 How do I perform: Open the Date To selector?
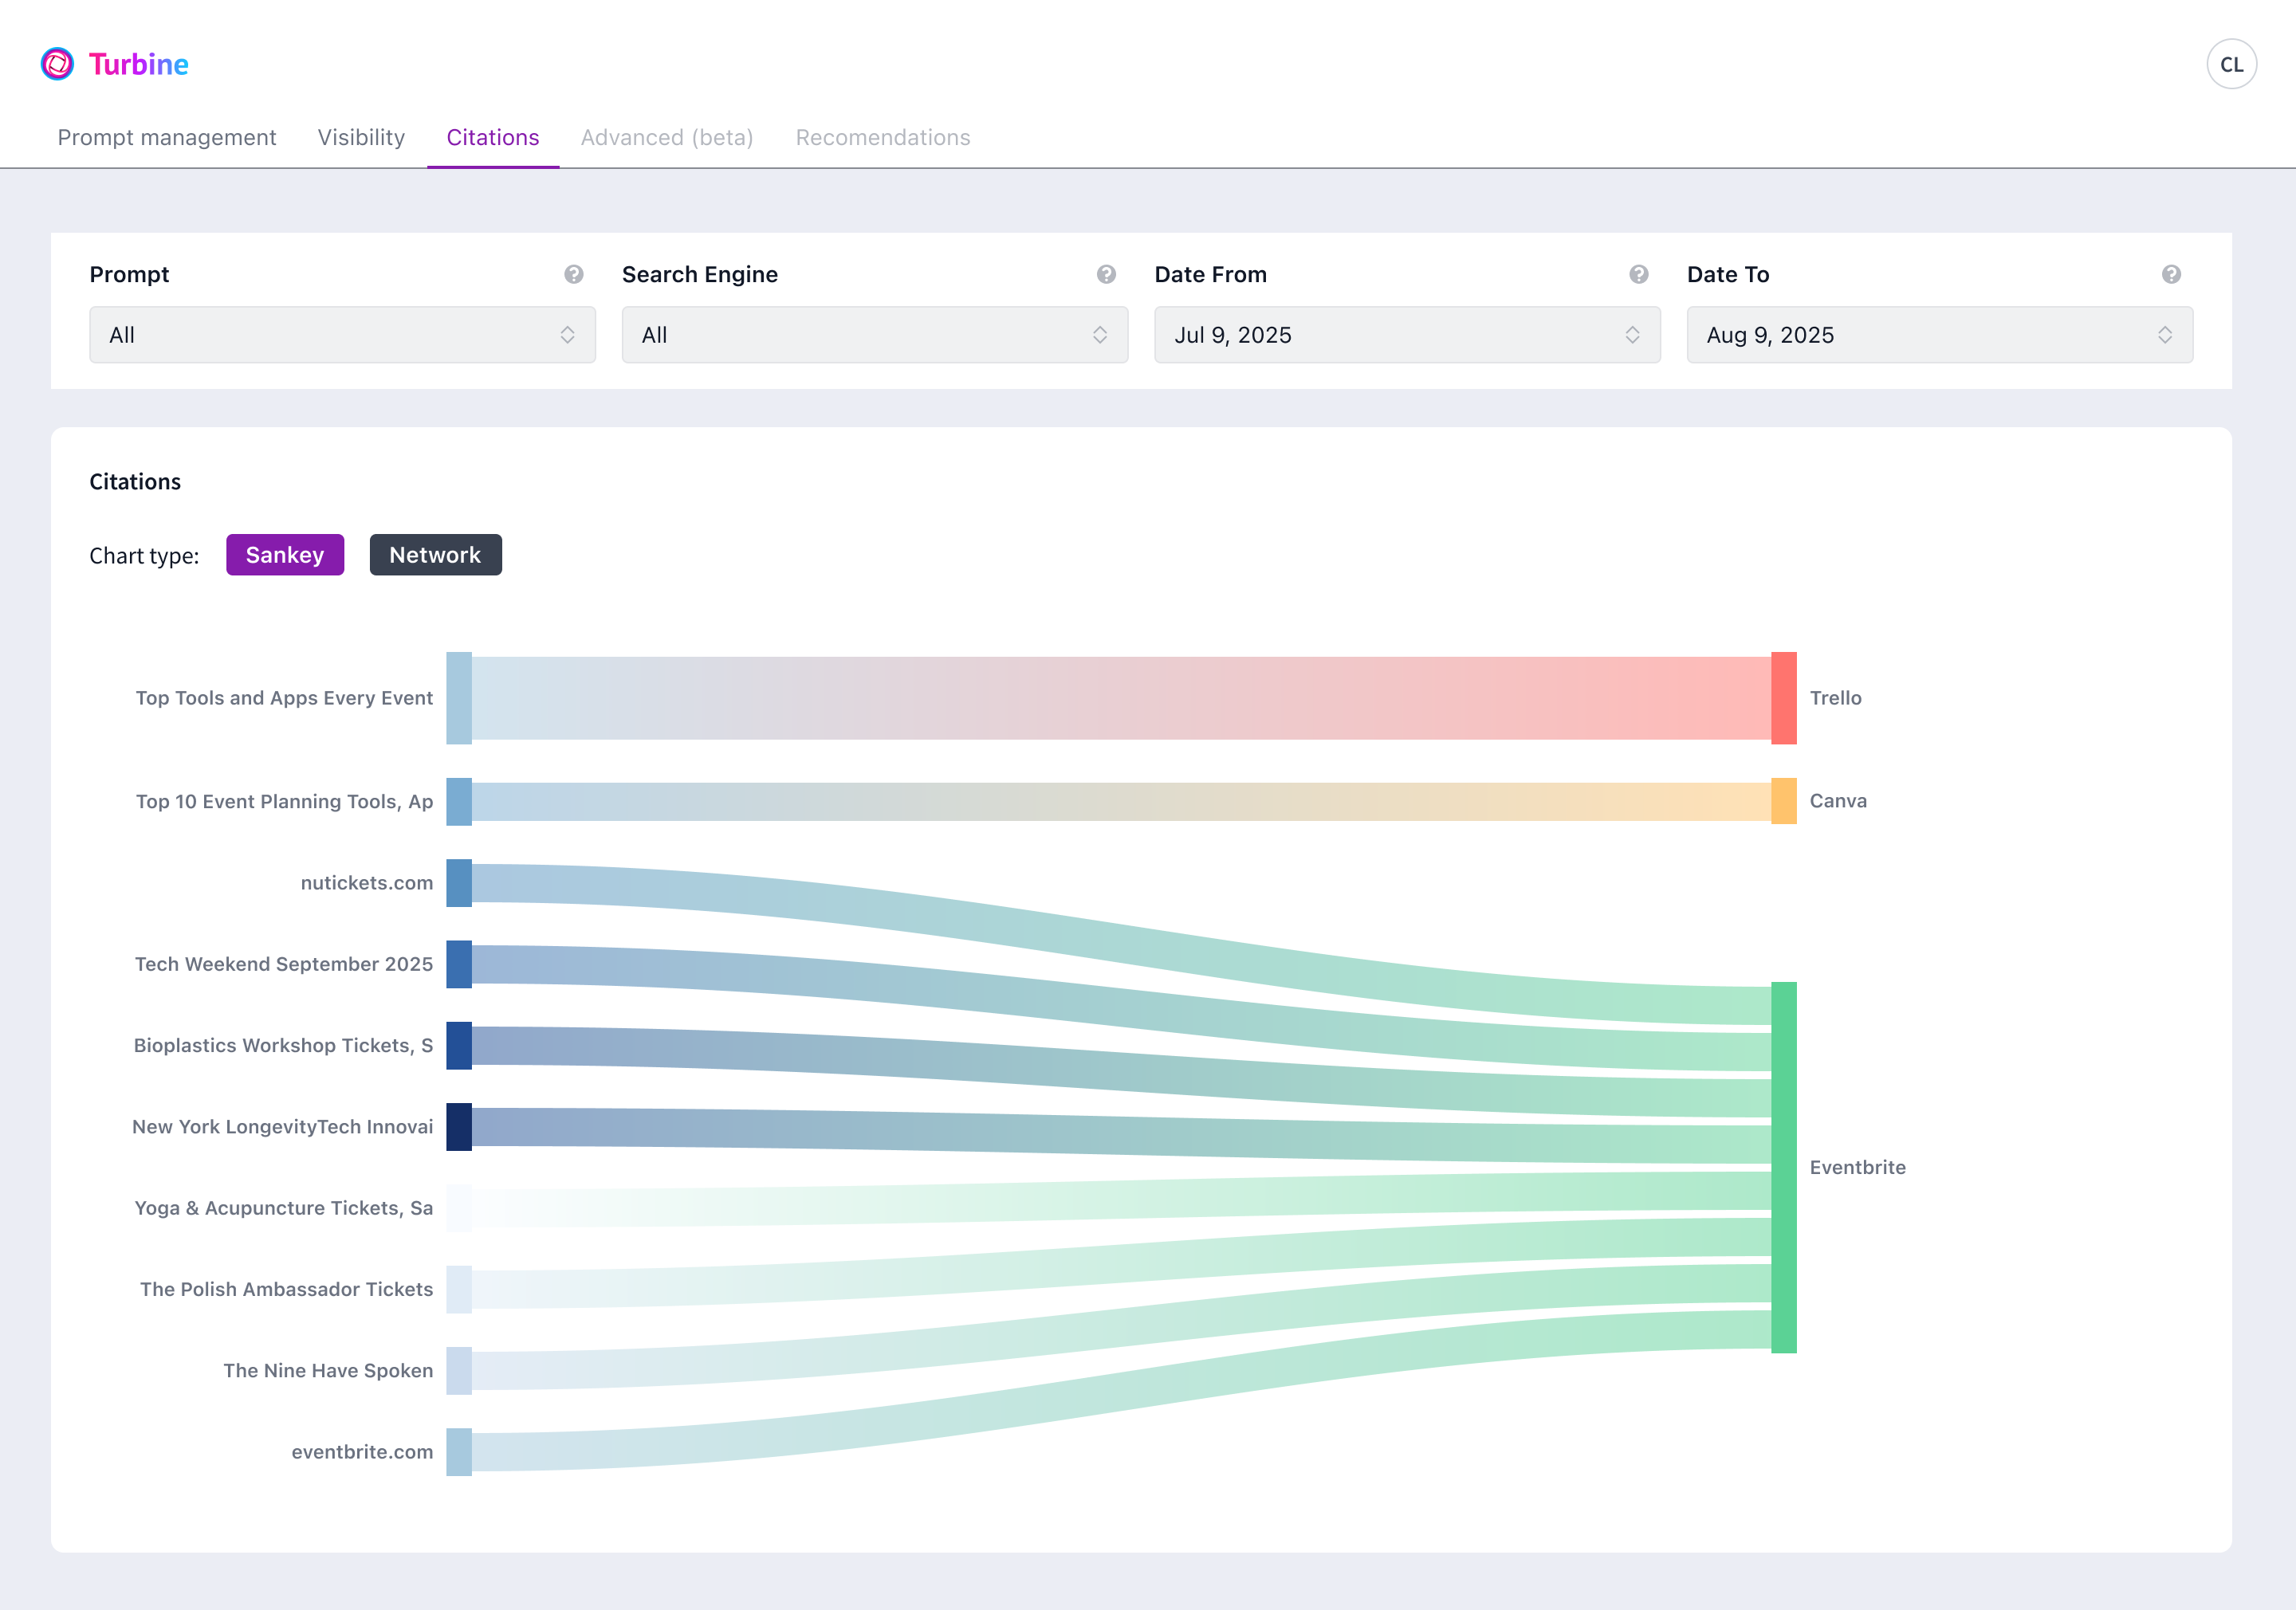(1940, 335)
